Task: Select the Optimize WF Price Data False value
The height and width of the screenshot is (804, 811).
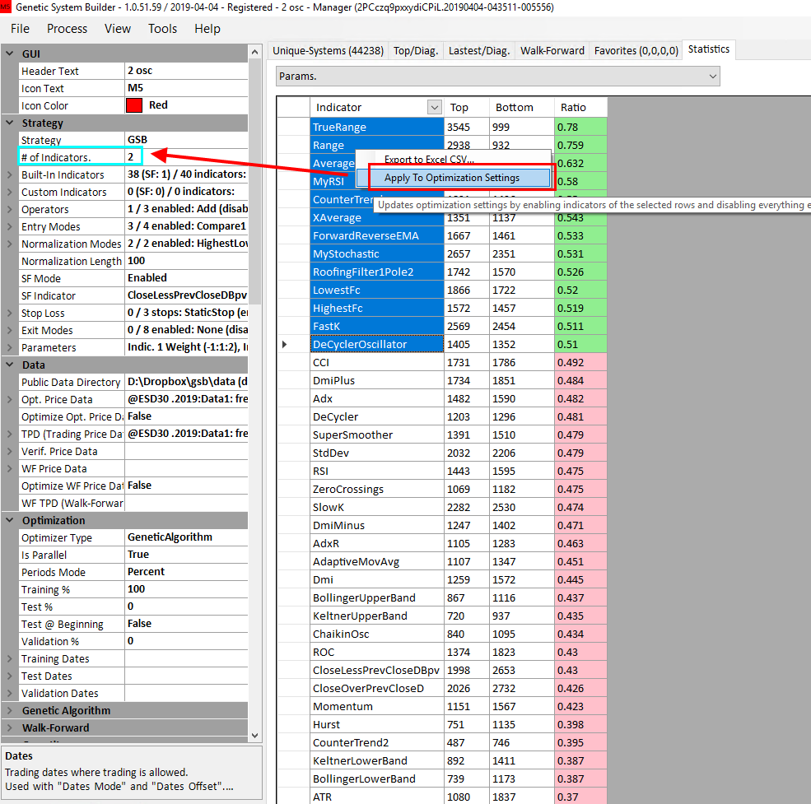Action: click(185, 486)
